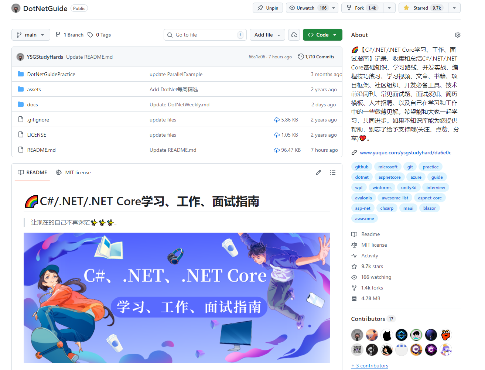Screen dimensions: 485x370
Task: Click the qr-code contributor avatar
Action: tap(357, 350)
